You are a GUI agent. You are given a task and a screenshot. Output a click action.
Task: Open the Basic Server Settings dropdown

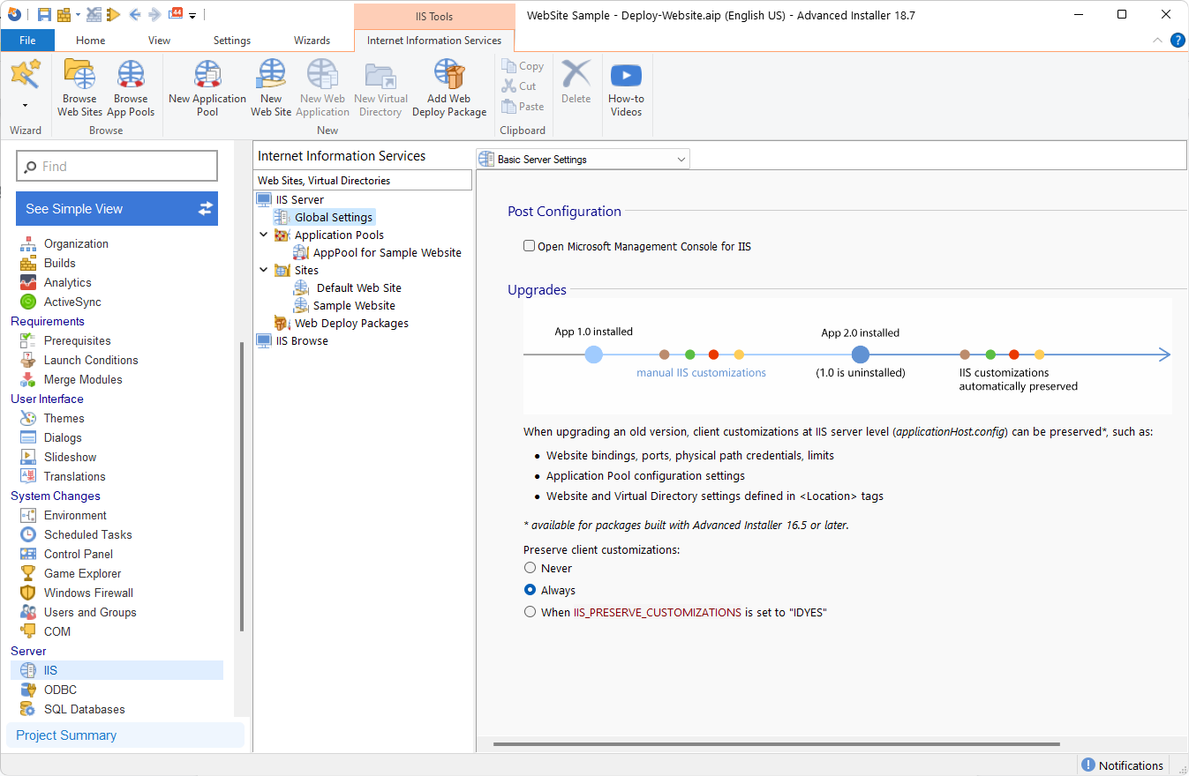pyautogui.click(x=583, y=160)
